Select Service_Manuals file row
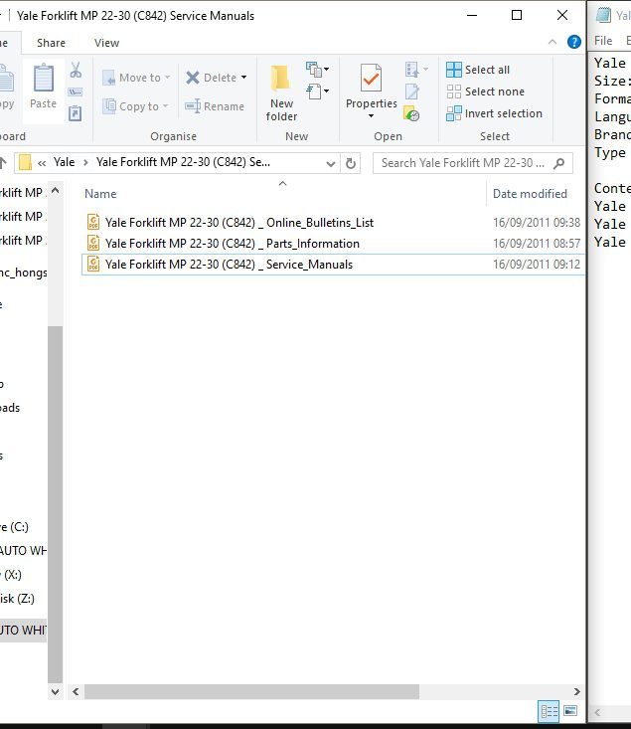Screen dimensions: 631x729 333,265
